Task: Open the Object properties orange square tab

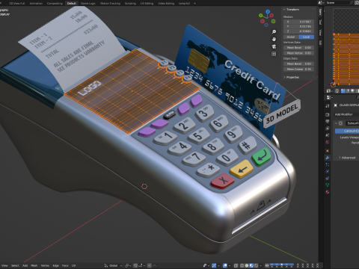Action: [x=328, y=151]
